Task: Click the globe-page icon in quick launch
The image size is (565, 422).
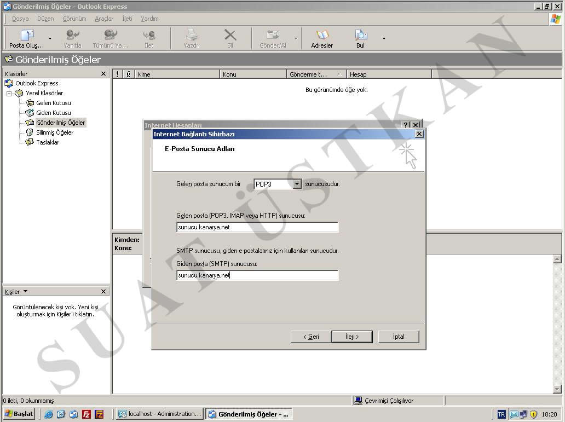Action: point(61,414)
